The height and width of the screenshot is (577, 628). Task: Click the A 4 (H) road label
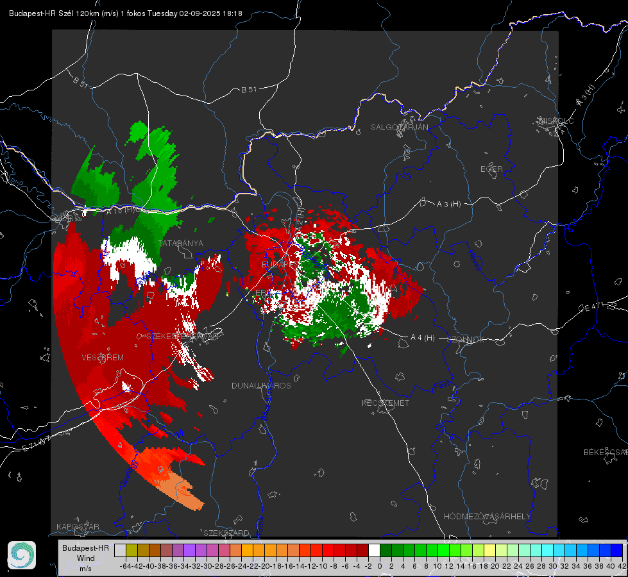(x=423, y=338)
